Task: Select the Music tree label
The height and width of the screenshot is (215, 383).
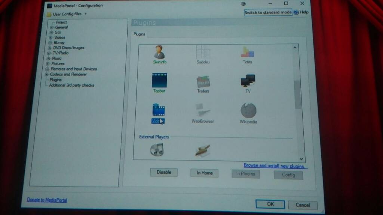Action: coord(57,58)
